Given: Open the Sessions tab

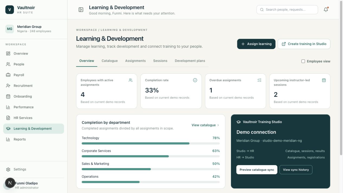Looking at the screenshot, I should point(160,61).
